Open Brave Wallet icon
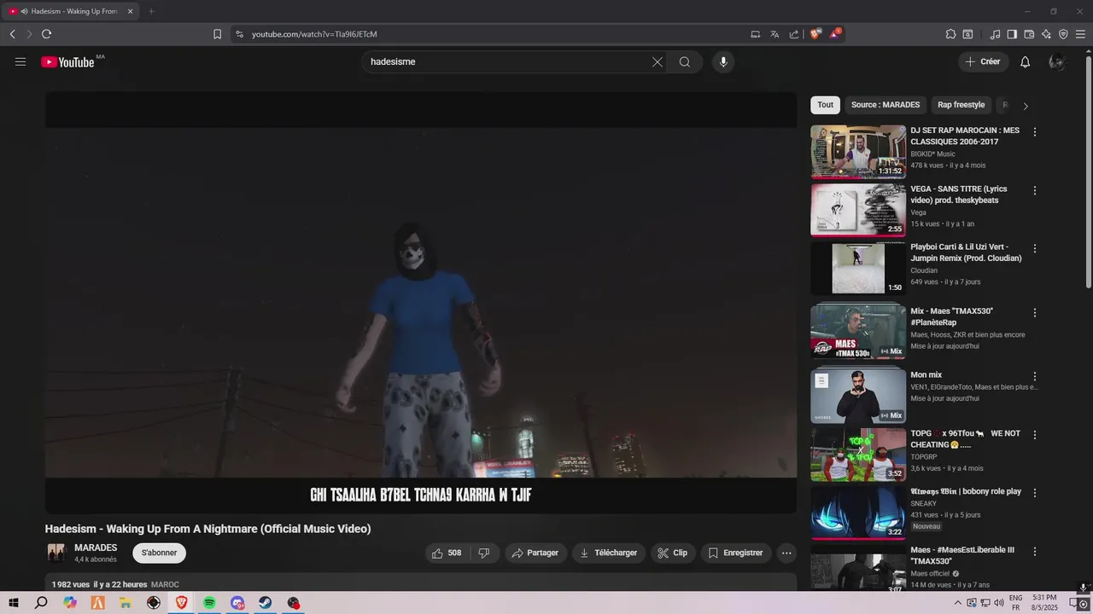The image size is (1093, 614). tap(1029, 34)
